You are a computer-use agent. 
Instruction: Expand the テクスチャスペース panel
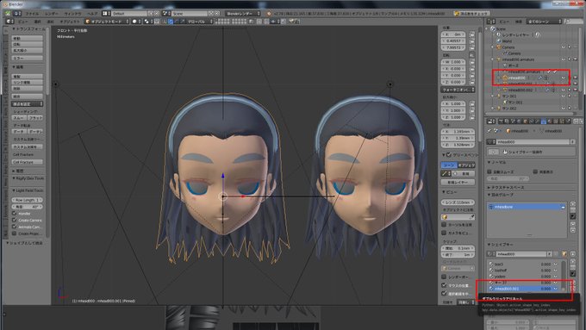click(x=506, y=187)
